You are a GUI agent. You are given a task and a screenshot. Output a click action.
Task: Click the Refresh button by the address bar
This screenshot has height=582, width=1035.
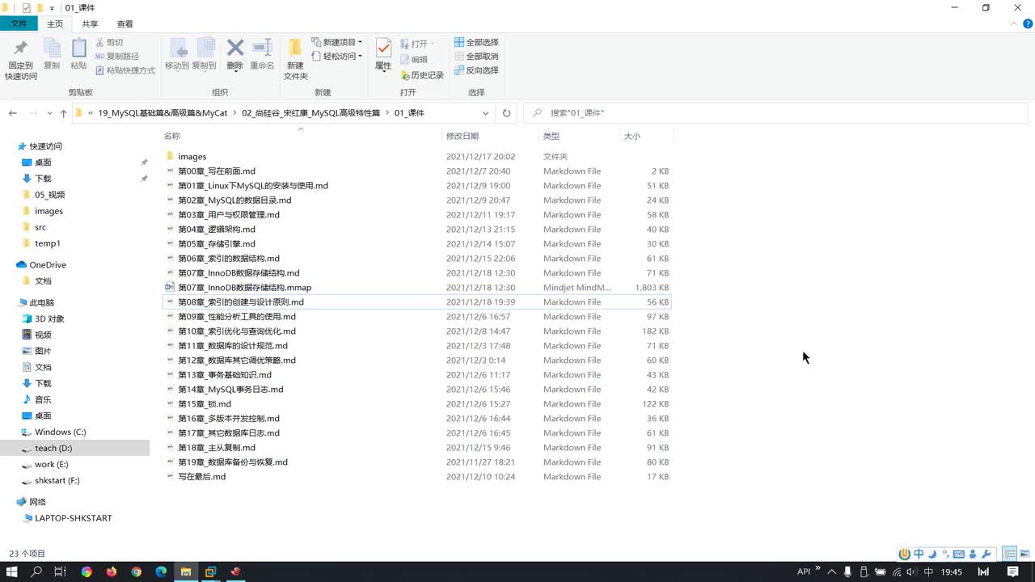pyautogui.click(x=507, y=113)
